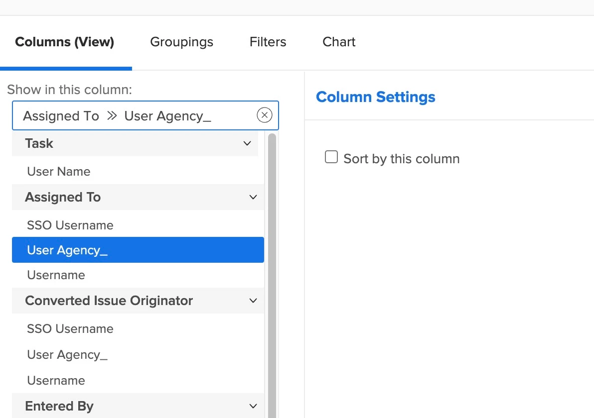Collapse the Assigned To group
Screen dimensions: 594x418
[253, 198]
